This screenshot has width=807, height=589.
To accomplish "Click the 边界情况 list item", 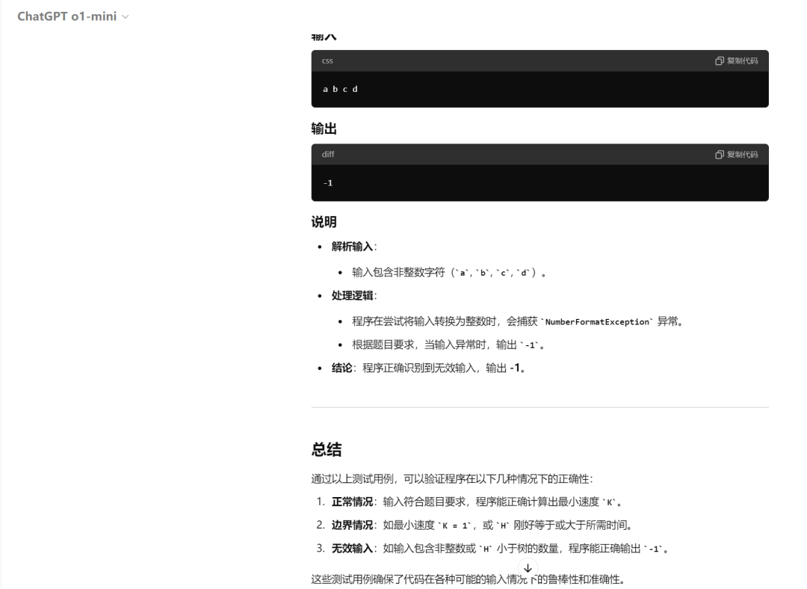I will click(x=355, y=525).
